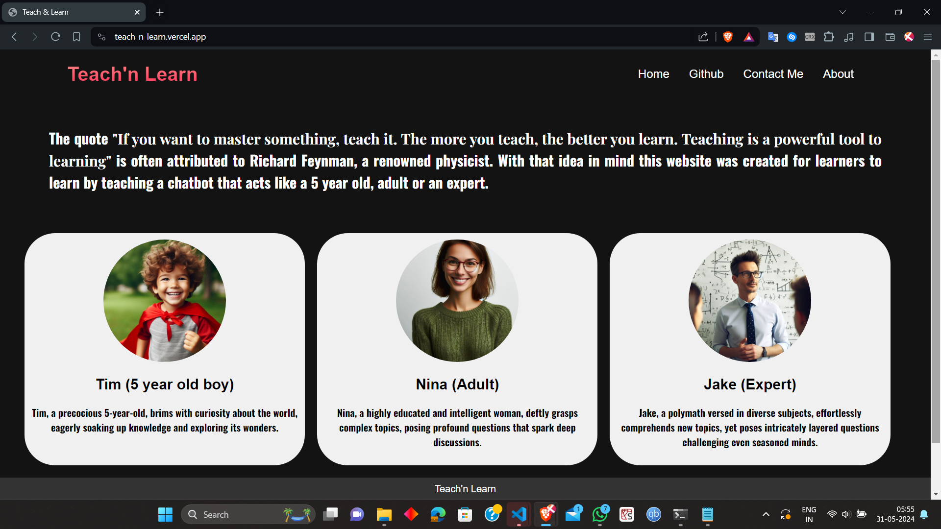941x529 pixels.
Task: Click the share page icon
Action: (x=703, y=37)
